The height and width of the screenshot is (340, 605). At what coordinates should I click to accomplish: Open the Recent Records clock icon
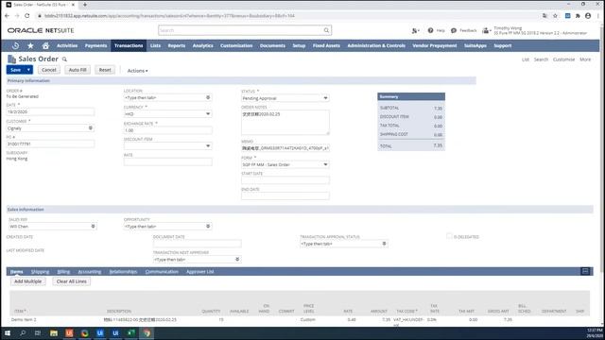[15, 45]
